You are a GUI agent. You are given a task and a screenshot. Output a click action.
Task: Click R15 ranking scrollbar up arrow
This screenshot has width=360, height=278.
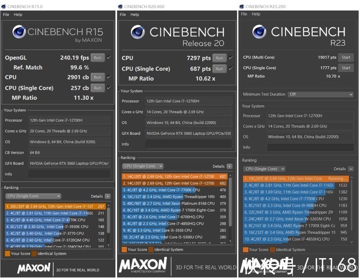(109, 206)
